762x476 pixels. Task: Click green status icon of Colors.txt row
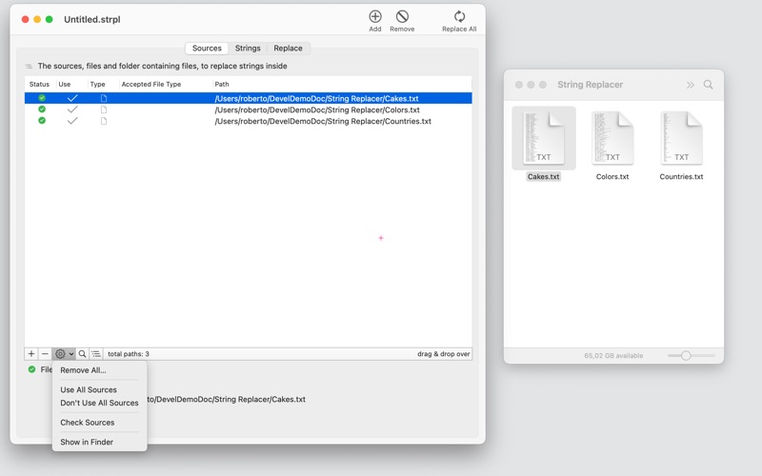click(42, 109)
